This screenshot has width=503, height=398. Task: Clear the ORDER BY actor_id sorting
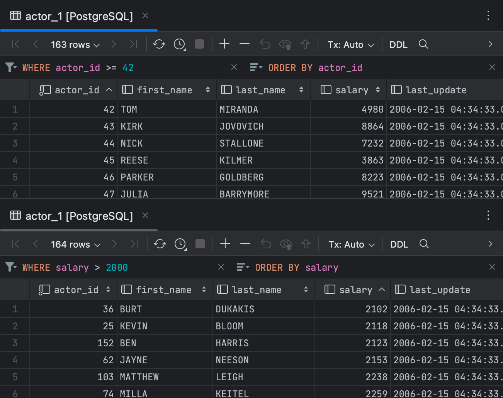pyautogui.click(x=492, y=67)
